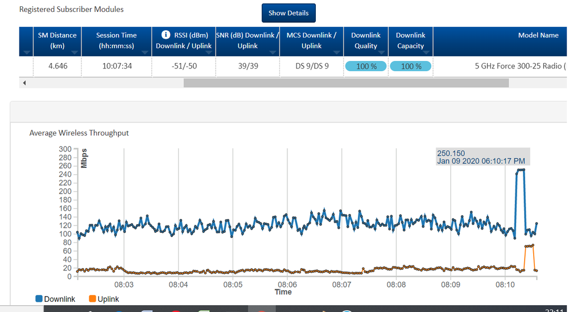Click the sort arrow in the first blank column
Screen dimensions: 569x312
pyautogui.click(x=28, y=52)
